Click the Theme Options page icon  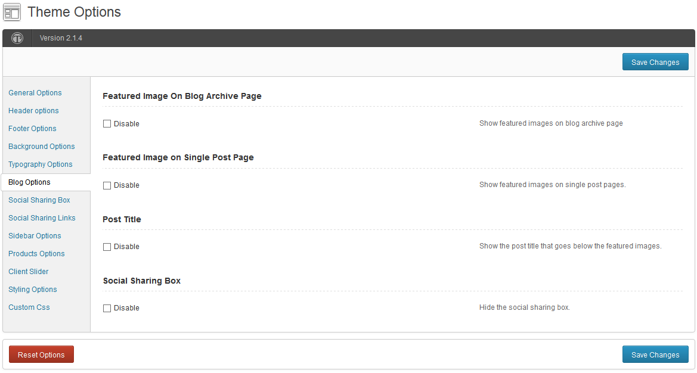tap(12, 12)
